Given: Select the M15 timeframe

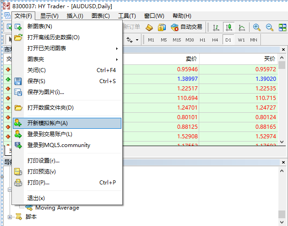Looking at the screenshot, I should pyautogui.click(x=177, y=40).
